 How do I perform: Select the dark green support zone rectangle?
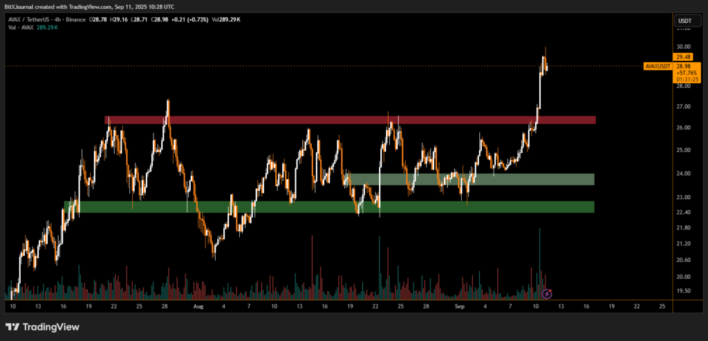(325, 207)
